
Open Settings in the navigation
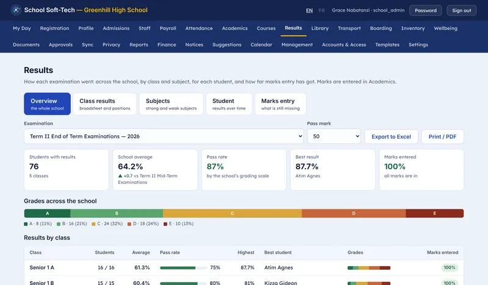[418, 44]
